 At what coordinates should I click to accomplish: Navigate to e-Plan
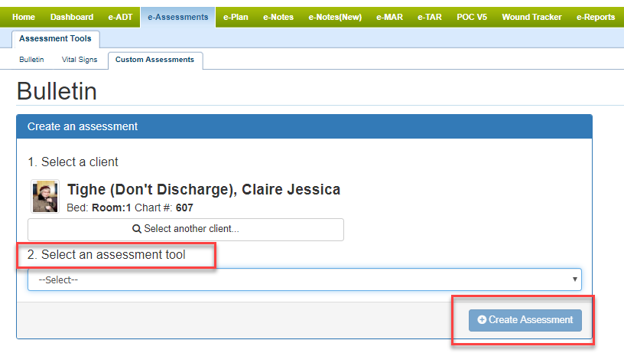[x=236, y=17]
